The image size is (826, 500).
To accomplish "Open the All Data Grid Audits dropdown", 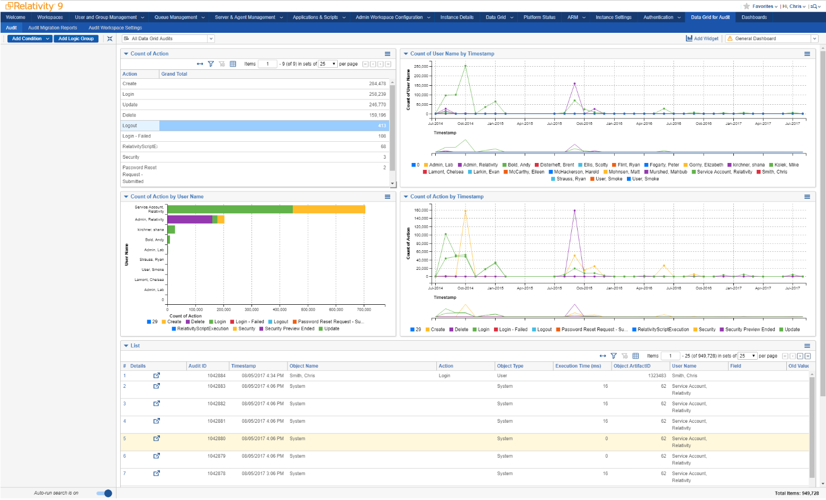I will tap(211, 38).
